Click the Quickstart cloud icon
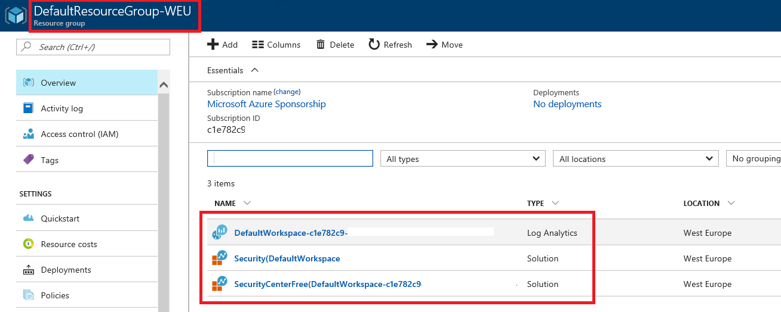Viewport: 781px width, 312px height. pos(29,219)
